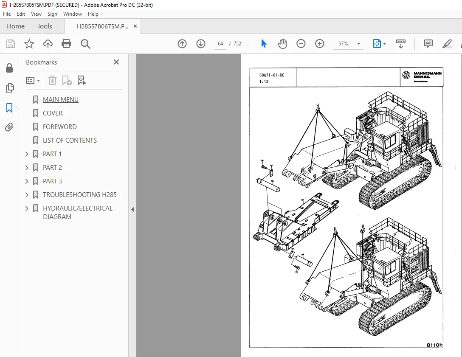Image resolution: width=462 pixels, height=357 pixels.
Task: Expand the PART 3 bookmark
Action: click(27, 181)
